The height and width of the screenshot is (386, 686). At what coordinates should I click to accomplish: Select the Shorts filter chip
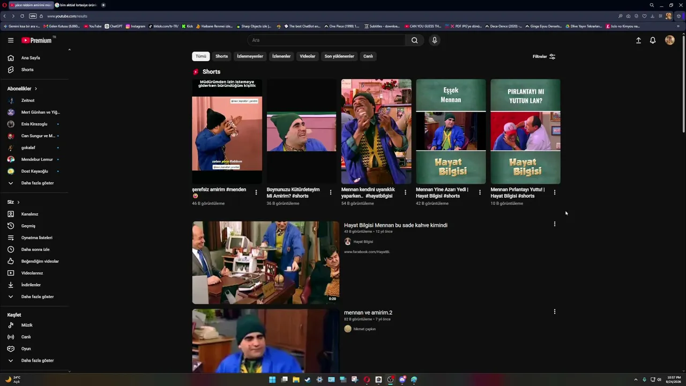(222, 56)
